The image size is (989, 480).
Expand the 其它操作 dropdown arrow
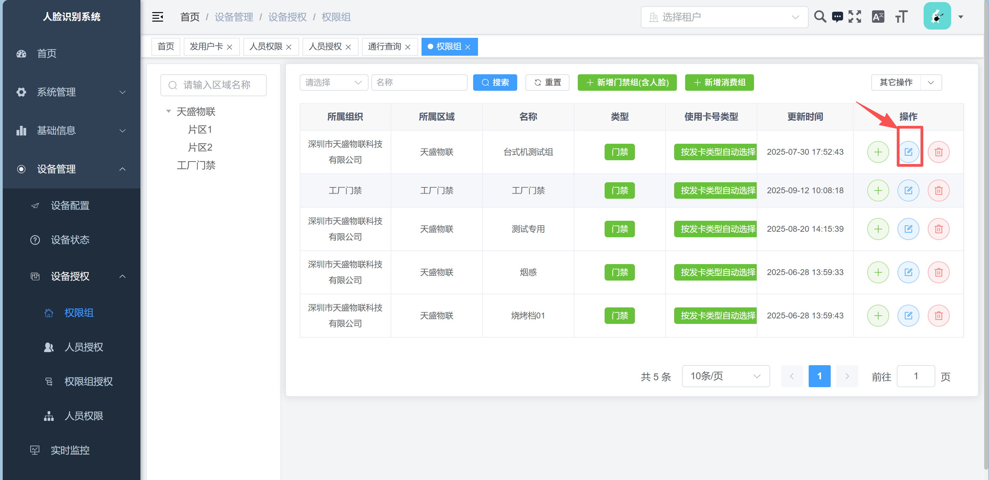[x=930, y=83]
